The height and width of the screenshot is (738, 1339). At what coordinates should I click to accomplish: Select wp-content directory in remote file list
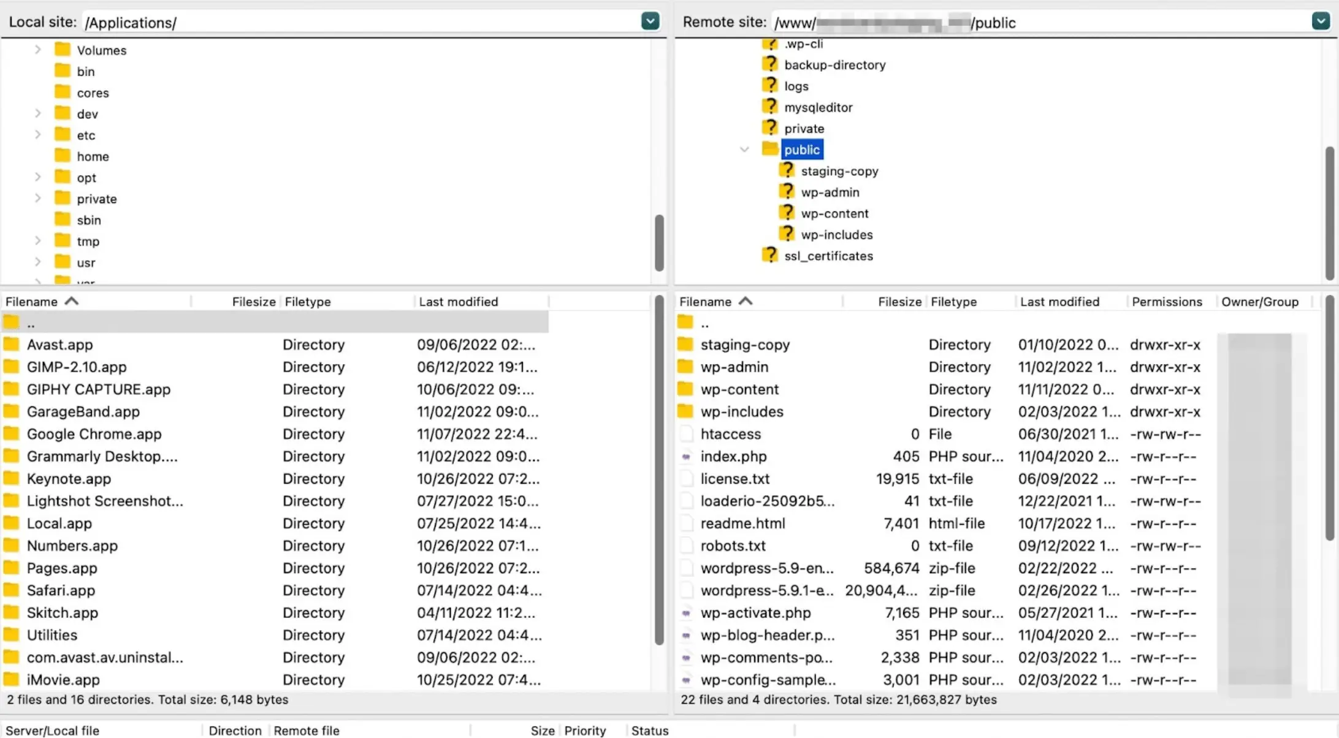click(739, 389)
